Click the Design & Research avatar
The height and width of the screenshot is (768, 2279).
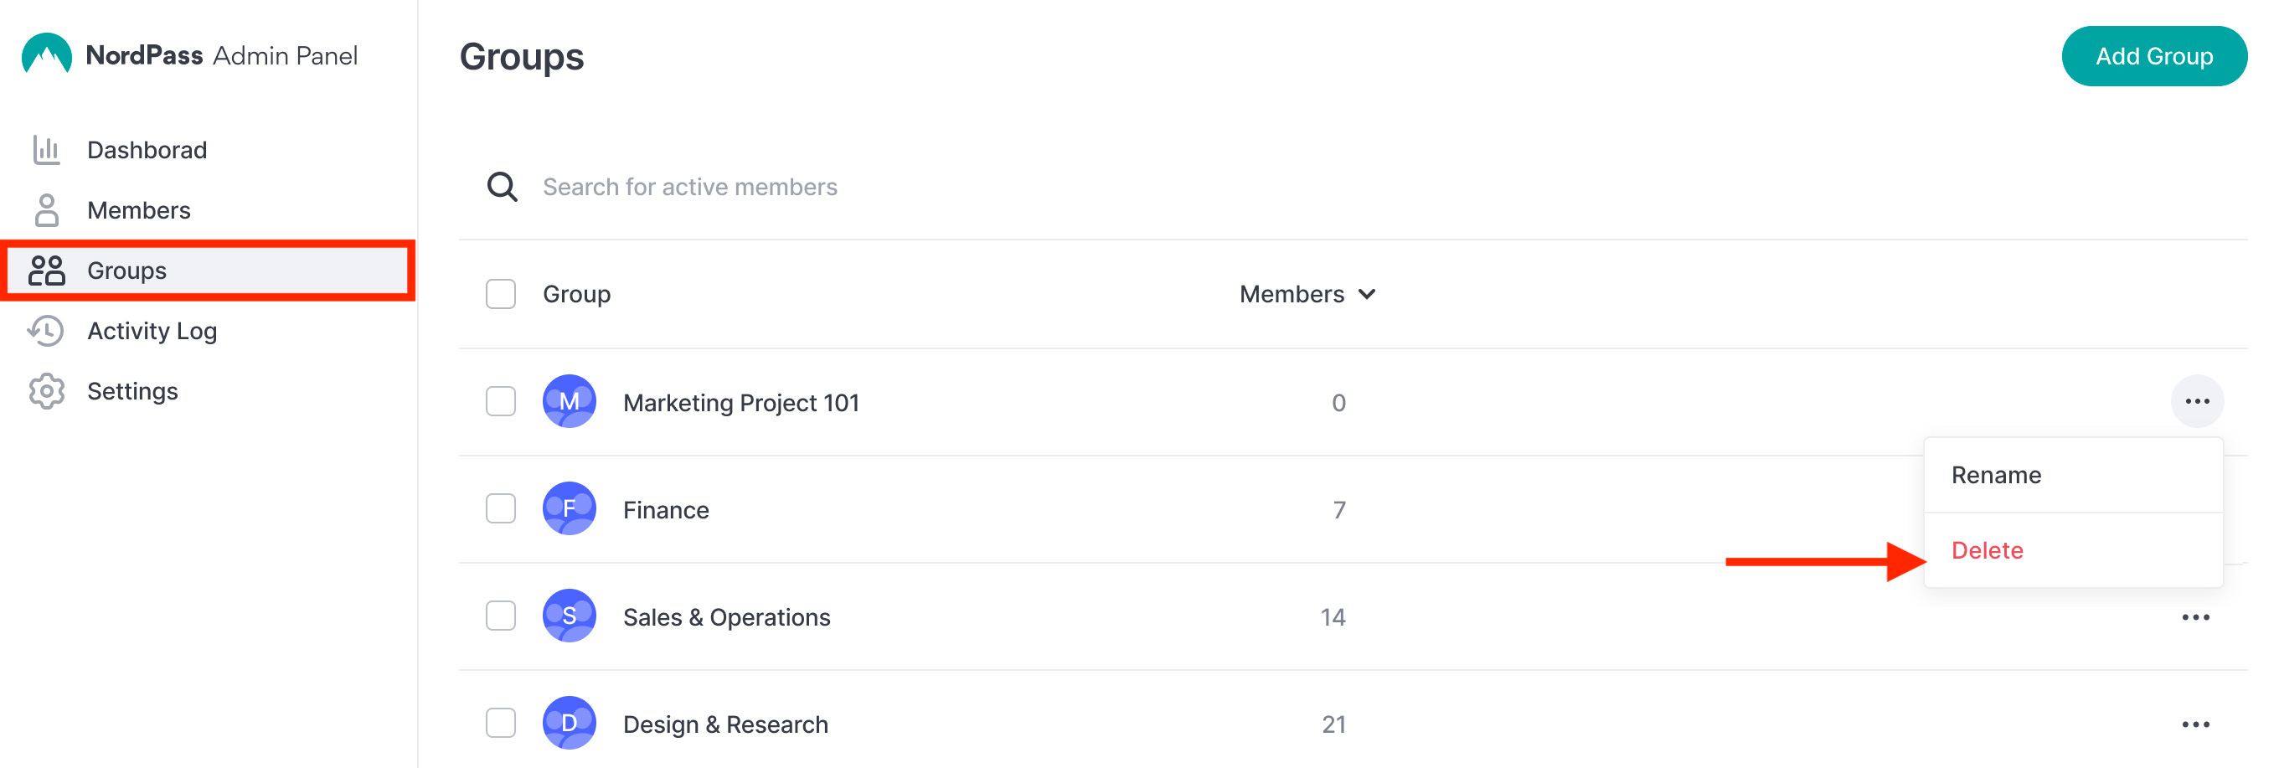click(x=569, y=723)
